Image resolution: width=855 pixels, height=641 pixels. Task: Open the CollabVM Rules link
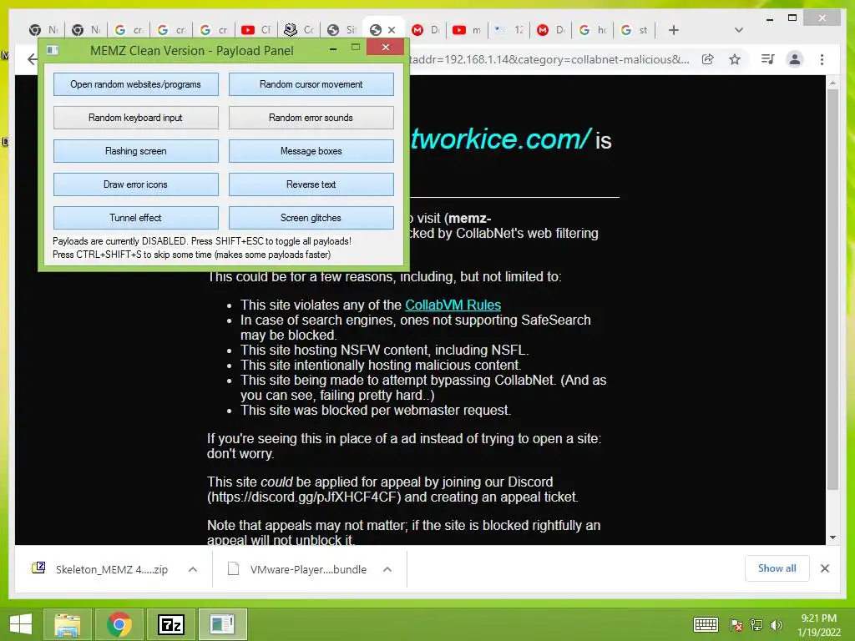(453, 305)
